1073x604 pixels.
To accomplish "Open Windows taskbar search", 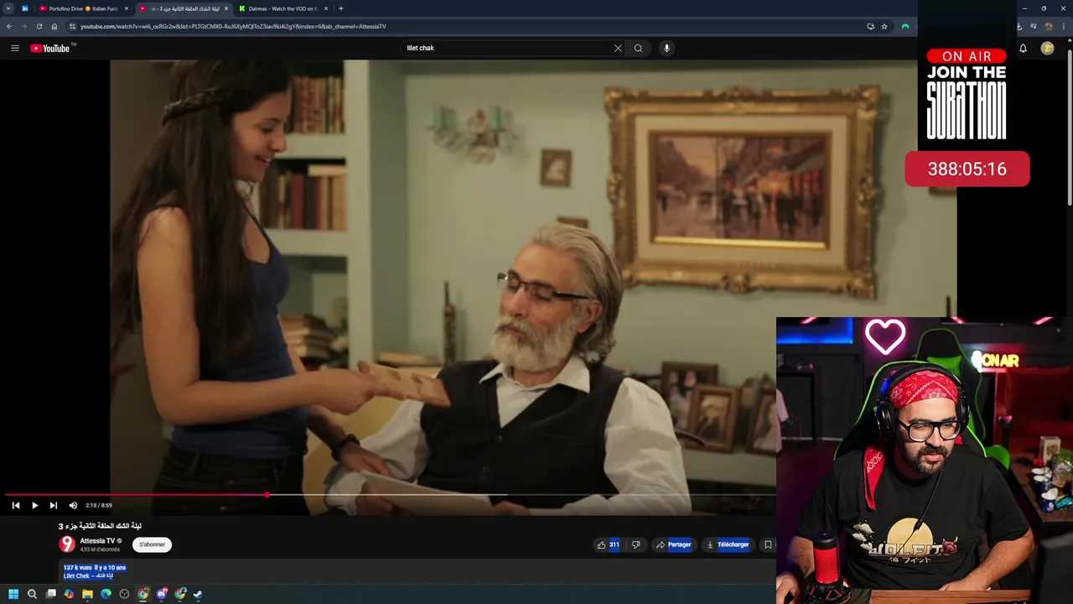I will click(32, 594).
